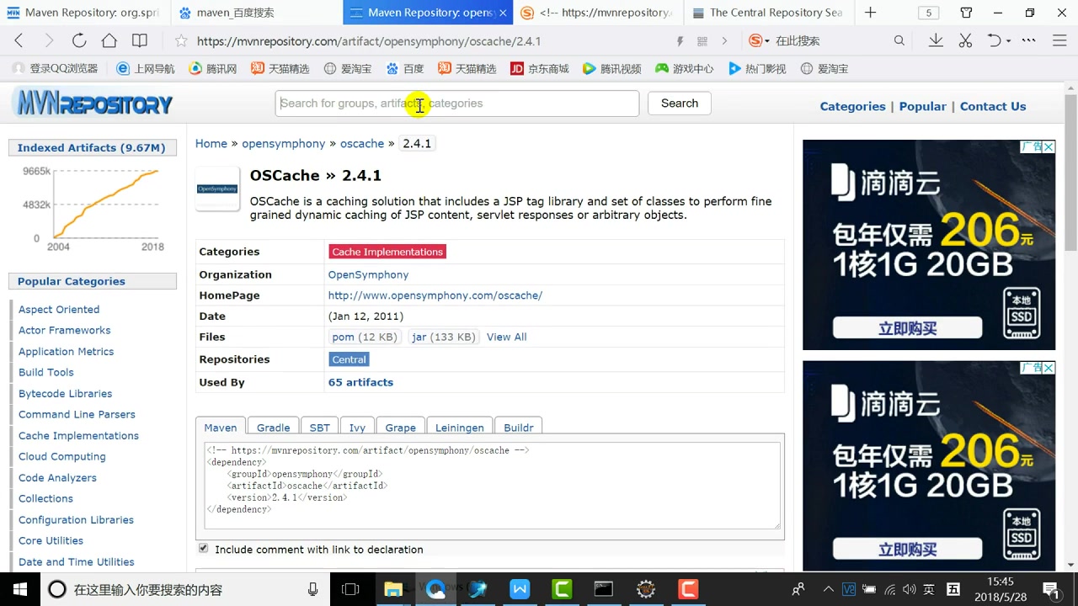Open the reading mode book icon
1078x606 pixels.
[x=140, y=40]
